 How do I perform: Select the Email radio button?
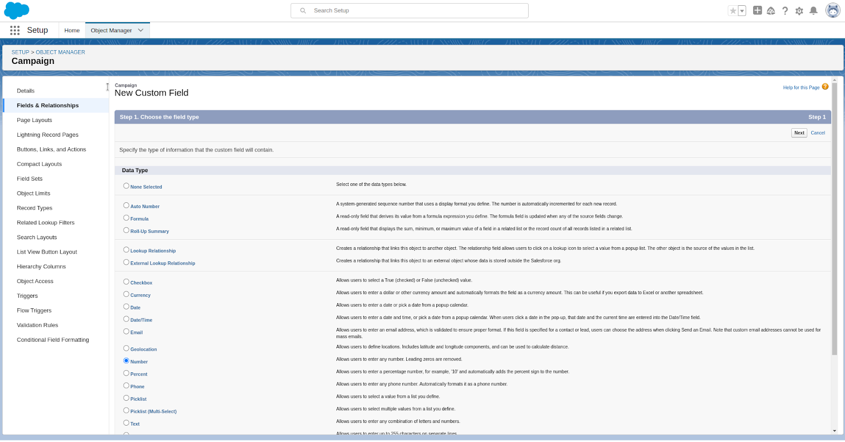126,332
